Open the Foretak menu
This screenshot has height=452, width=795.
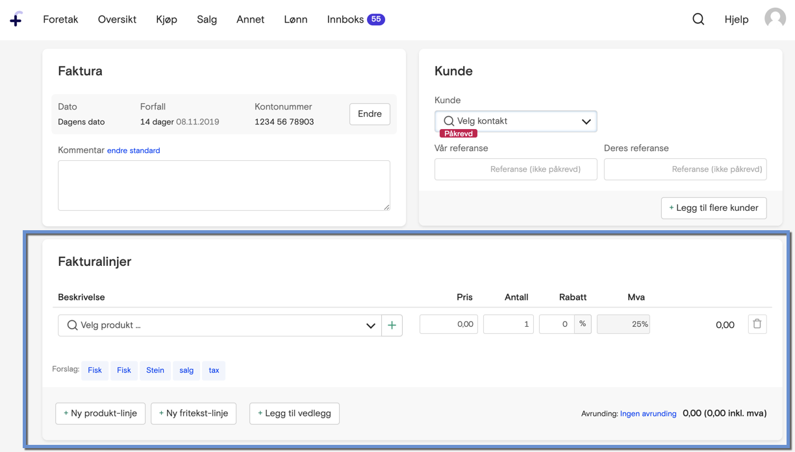pyautogui.click(x=60, y=19)
